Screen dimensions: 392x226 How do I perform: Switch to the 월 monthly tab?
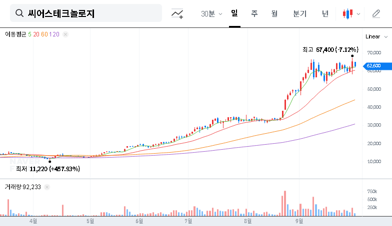click(274, 13)
